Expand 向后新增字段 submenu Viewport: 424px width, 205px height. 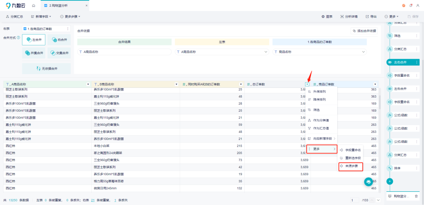pyautogui.click(x=321, y=138)
